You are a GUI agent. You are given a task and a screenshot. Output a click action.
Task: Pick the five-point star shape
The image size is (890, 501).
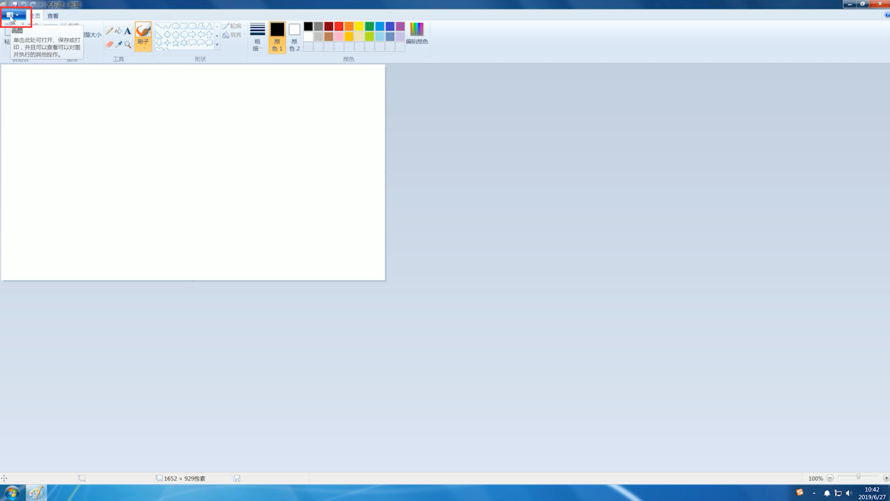tap(176, 43)
